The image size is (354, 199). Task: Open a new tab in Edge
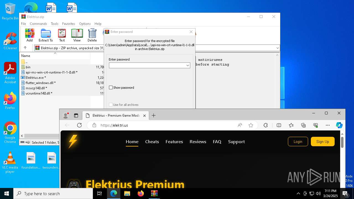154,116
